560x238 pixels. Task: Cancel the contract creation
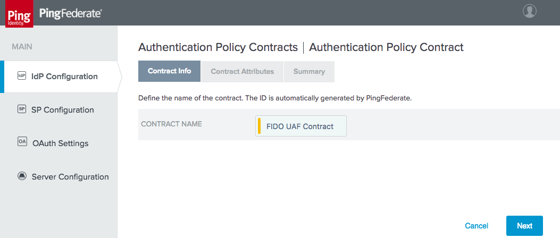pyautogui.click(x=477, y=226)
